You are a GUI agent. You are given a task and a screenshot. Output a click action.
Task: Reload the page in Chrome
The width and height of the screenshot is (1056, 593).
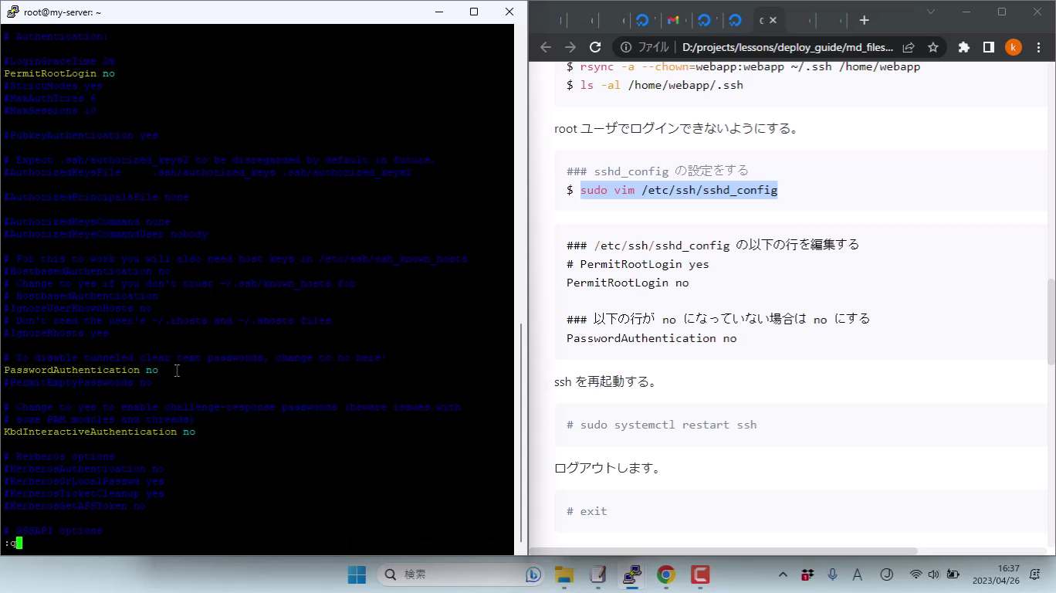(x=595, y=47)
